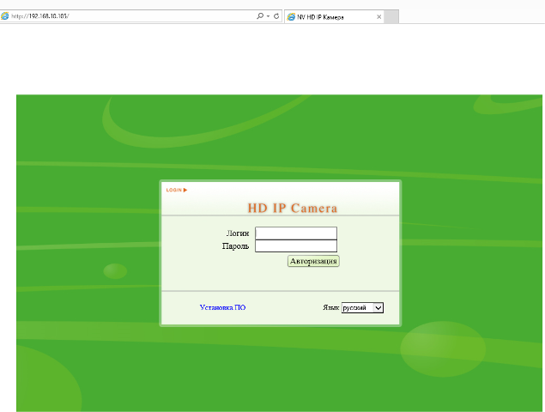
Task: Click the refresh page icon
Action: [276, 16]
